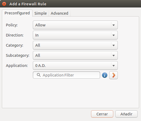This screenshot has height=121, width=141.
Task: Click the Direction dropdown arrow
Action: tap(113, 35)
